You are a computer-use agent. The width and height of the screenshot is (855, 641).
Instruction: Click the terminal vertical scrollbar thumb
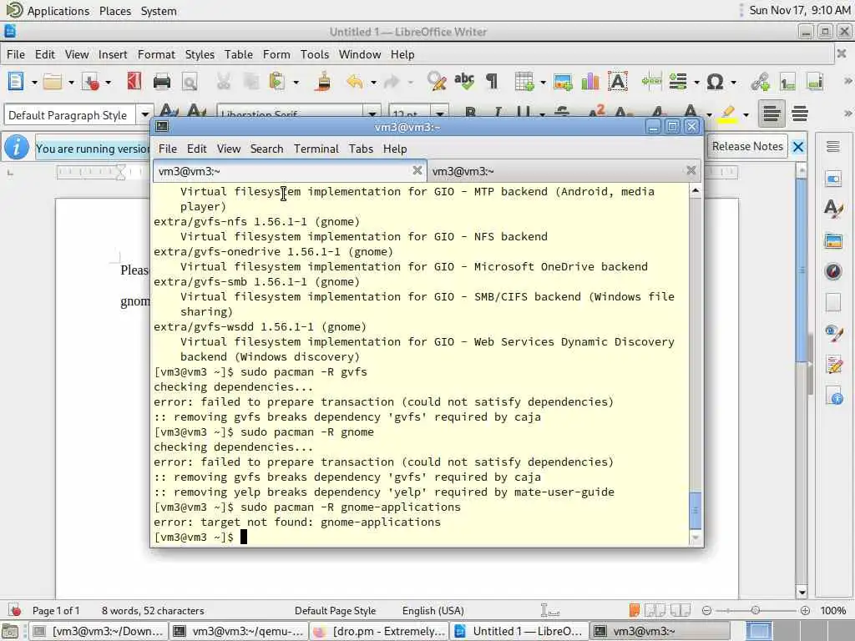pyautogui.click(x=696, y=510)
